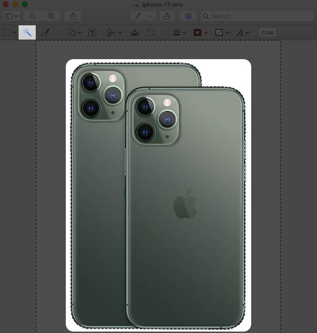Screen dimensions: 317x333
Task: Expand the Text Style dropdown arrow
Action: coord(247,33)
